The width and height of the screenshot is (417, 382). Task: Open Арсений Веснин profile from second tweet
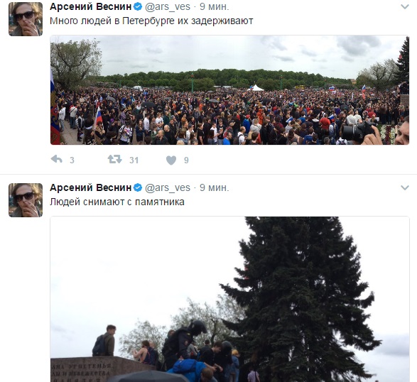click(x=91, y=187)
